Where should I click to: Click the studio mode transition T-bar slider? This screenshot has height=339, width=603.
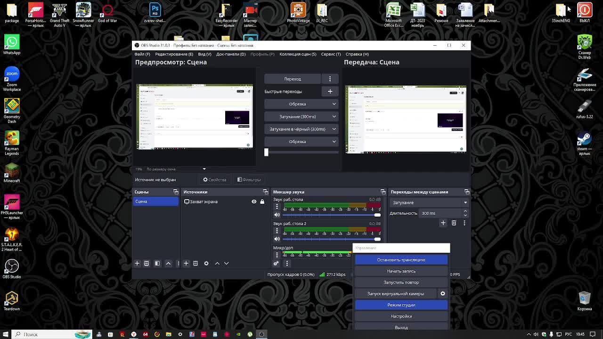click(x=301, y=152)
